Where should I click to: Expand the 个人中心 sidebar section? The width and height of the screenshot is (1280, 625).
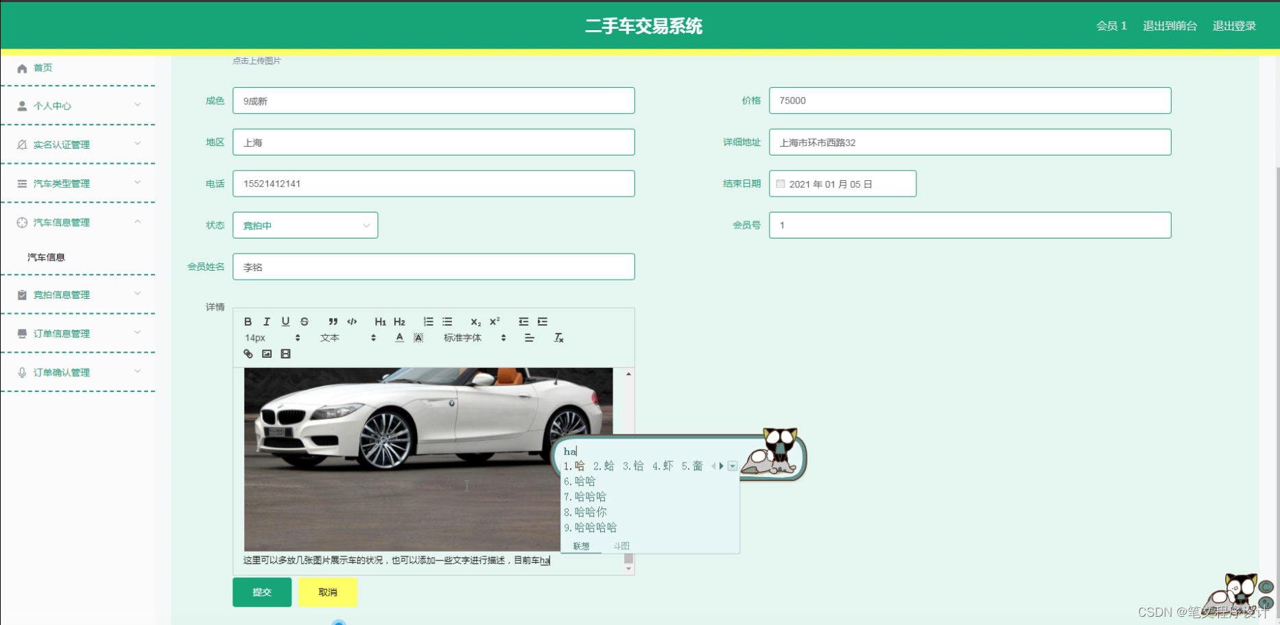point(78,106)
